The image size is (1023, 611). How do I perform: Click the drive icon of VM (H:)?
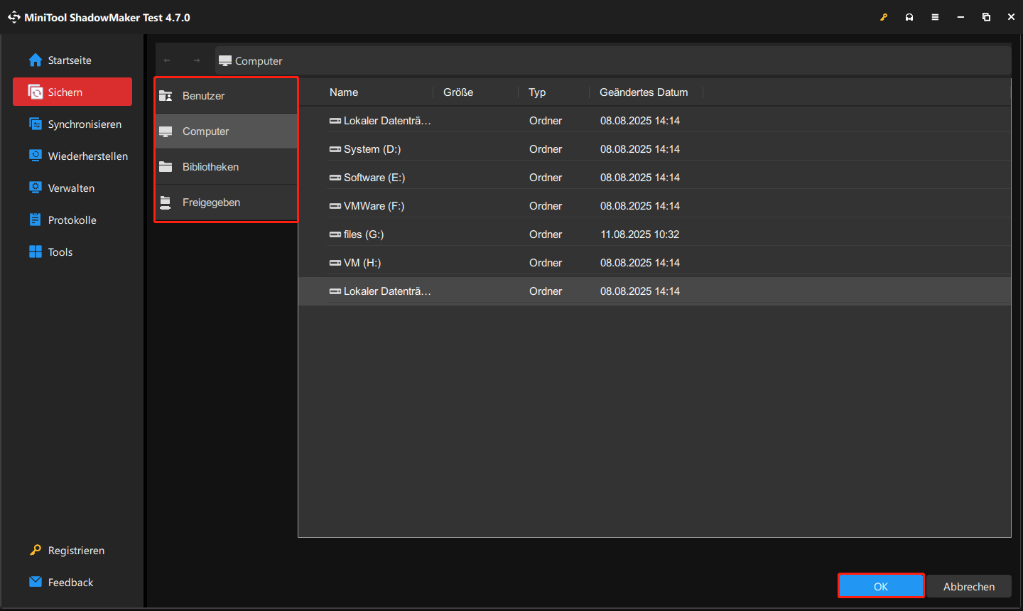click(x=335, y=263)
